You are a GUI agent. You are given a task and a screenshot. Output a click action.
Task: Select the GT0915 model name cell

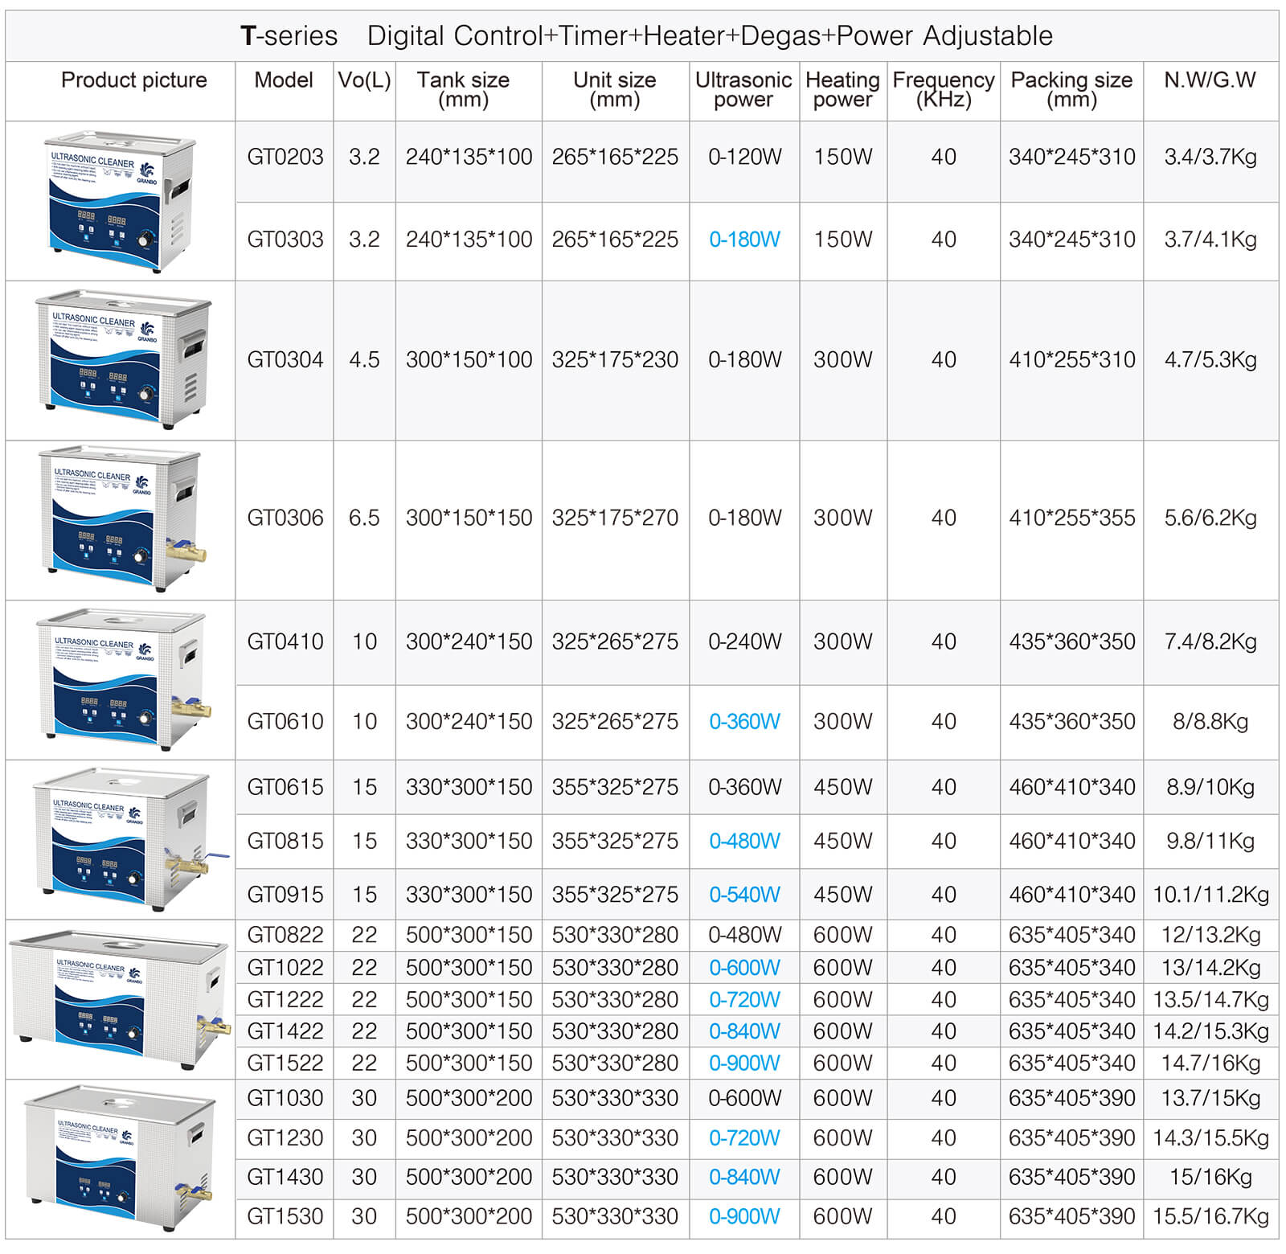click(285, 895)
